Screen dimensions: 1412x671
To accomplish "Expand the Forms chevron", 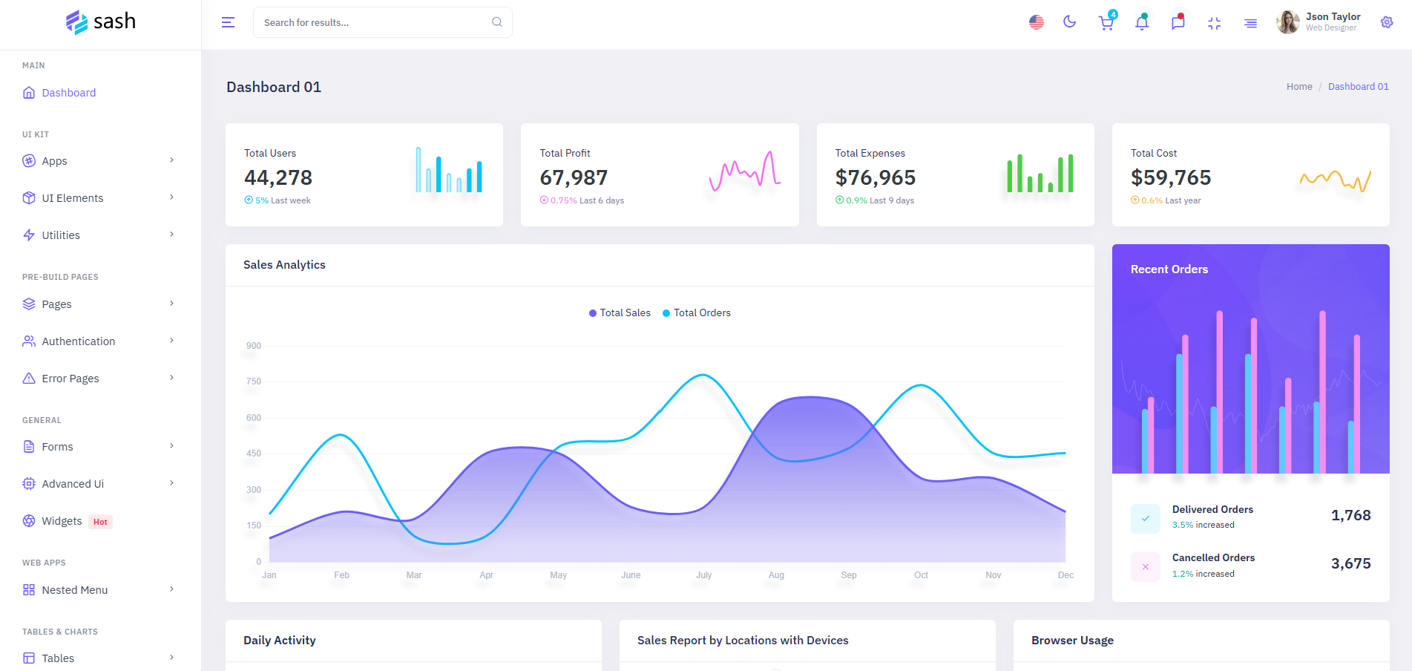I will tap(171, 446).
